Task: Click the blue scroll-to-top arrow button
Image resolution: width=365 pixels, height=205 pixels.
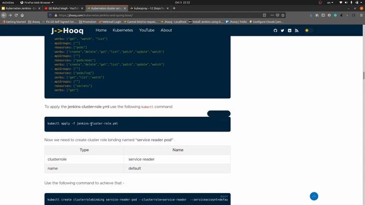Action: point(314,196)
